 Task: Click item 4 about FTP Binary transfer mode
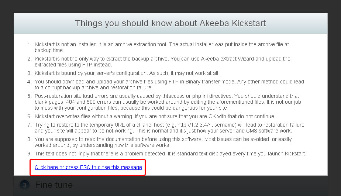point(170,85)
